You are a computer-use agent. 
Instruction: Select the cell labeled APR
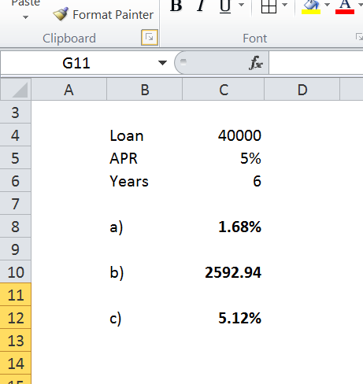145,158
